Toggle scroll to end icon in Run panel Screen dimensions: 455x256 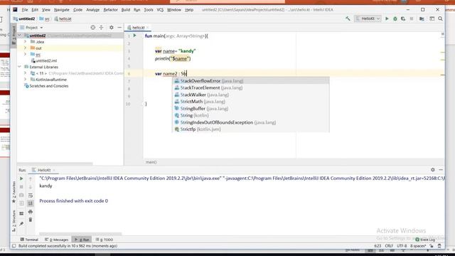pos(31,203)
